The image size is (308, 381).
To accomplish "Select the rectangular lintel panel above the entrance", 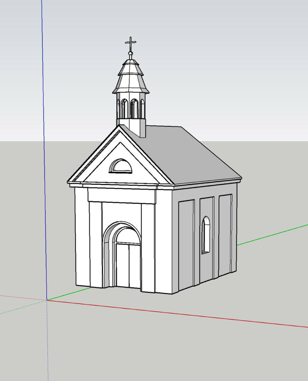I will pos(121,195).
